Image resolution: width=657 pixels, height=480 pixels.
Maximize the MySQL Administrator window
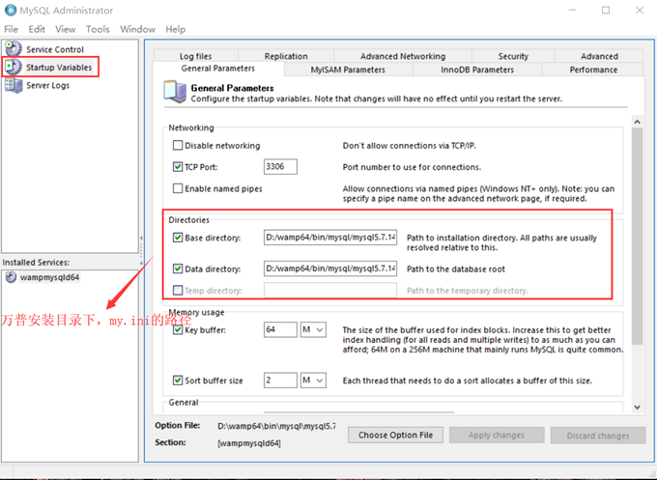pos(606,10)
